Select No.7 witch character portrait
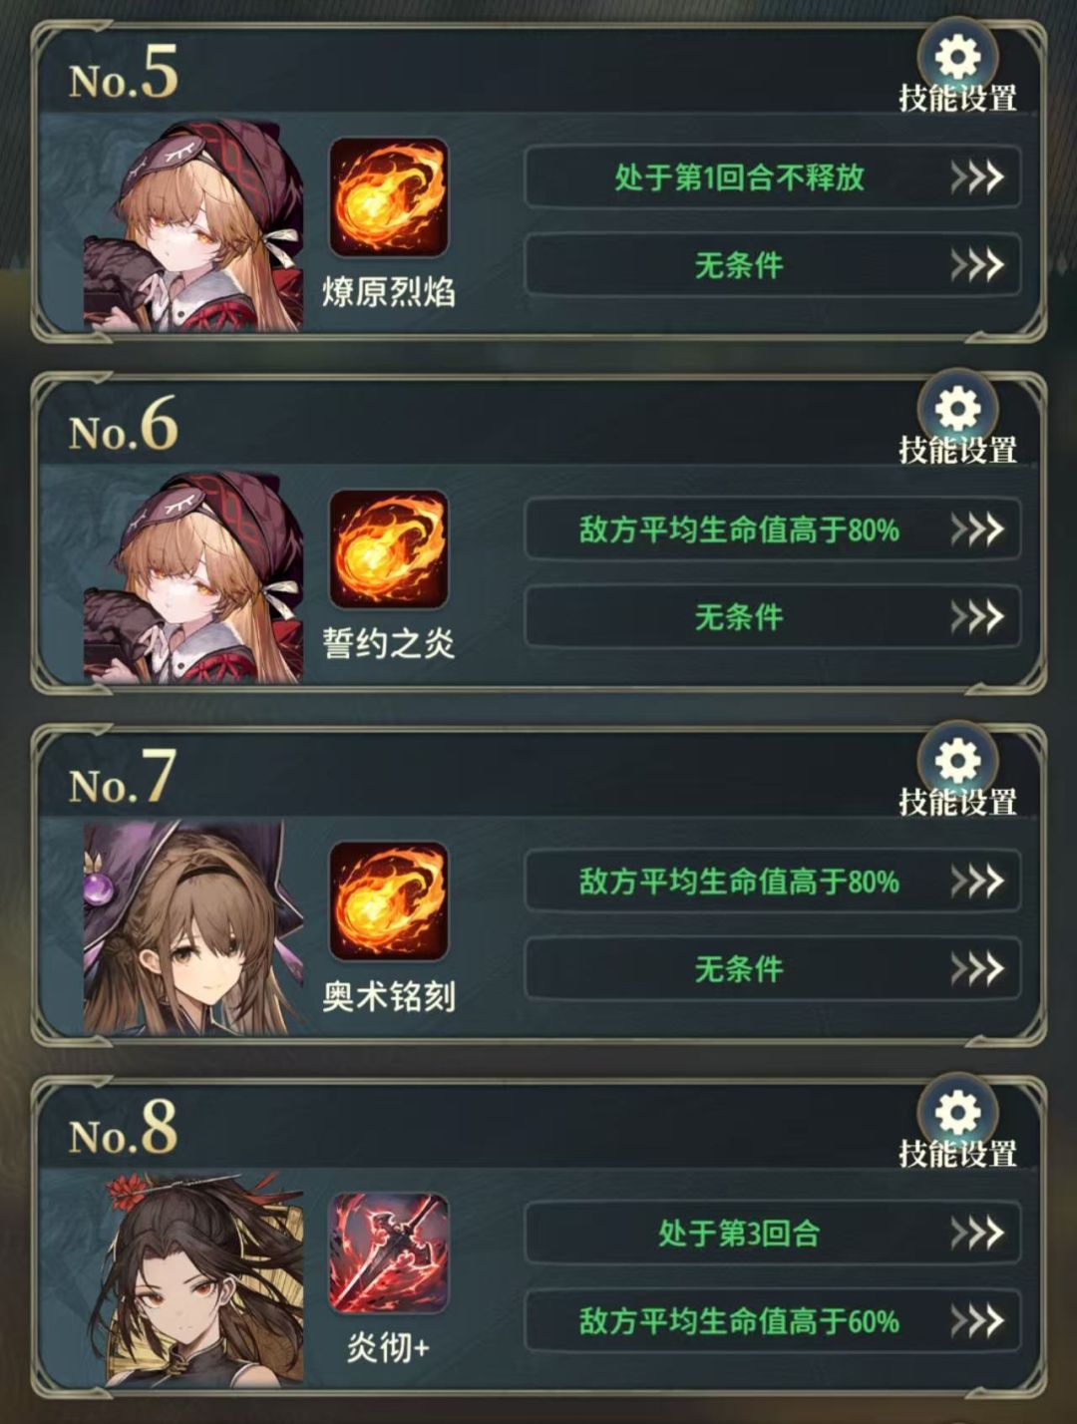This screenshot has height=1424, width=1077. click(193, 927)
